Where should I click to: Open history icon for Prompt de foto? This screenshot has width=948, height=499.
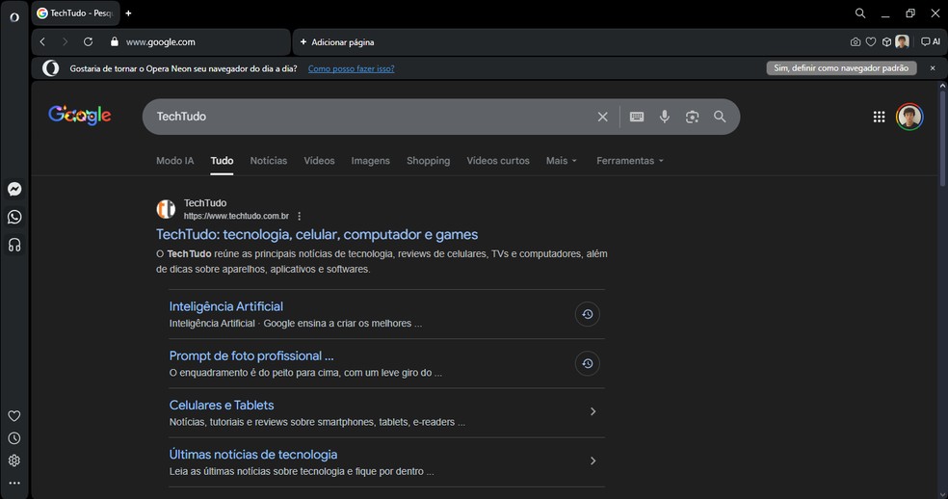point(587,363)
